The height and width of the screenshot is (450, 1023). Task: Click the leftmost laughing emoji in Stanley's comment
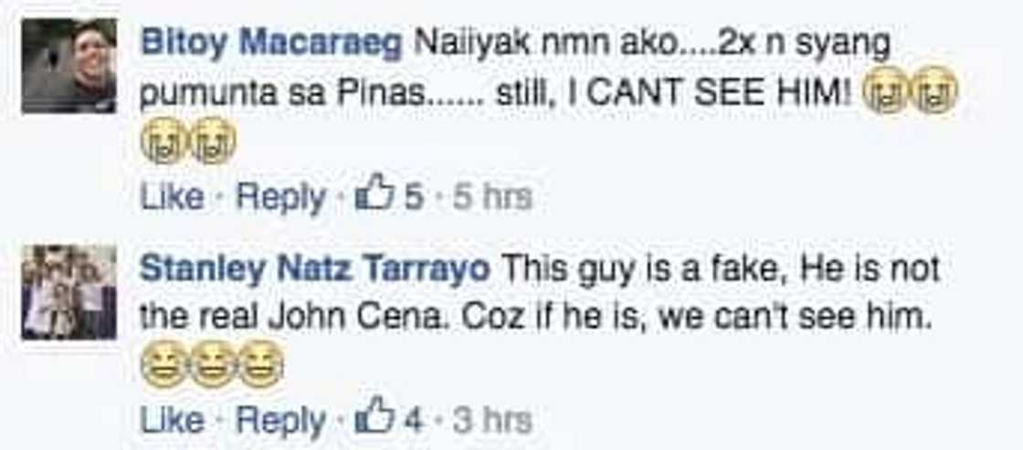(163, 367)
